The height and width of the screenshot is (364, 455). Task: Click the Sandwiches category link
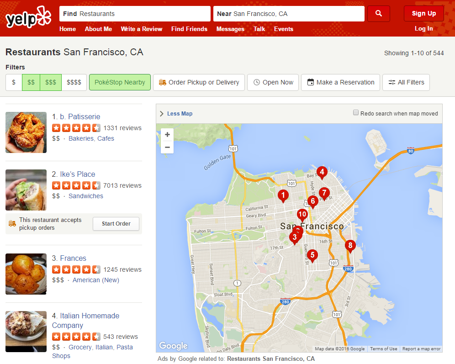[x=85, y=196]
